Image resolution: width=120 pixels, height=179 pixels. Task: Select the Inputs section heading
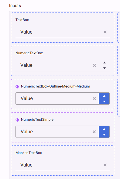click(x=15, y=5)
